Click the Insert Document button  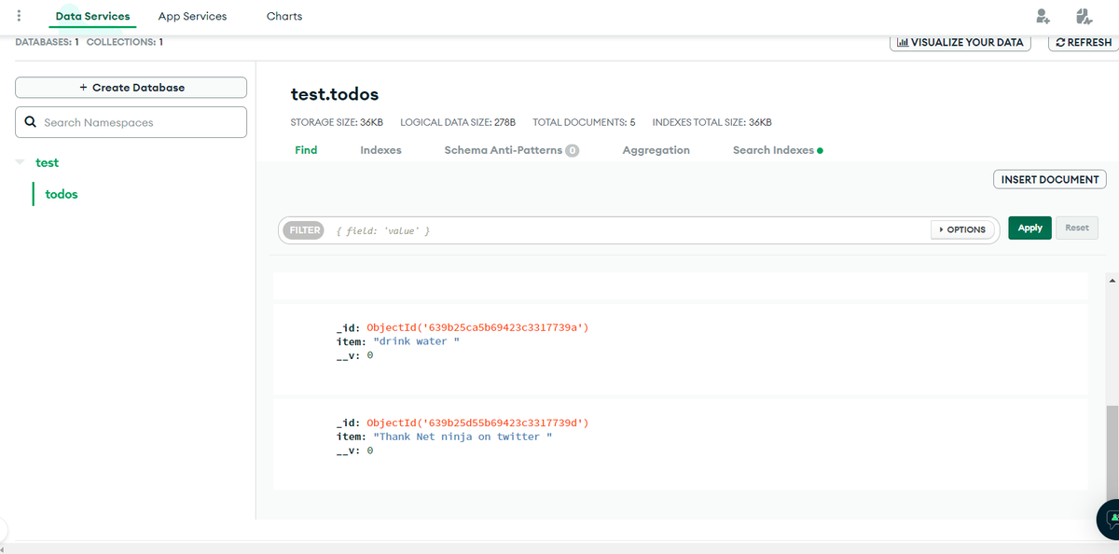click(x=1050, y=179)
